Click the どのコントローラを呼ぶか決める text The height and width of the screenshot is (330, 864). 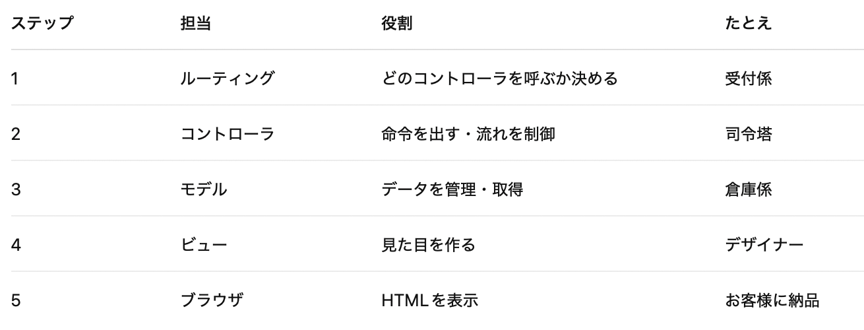499,79
